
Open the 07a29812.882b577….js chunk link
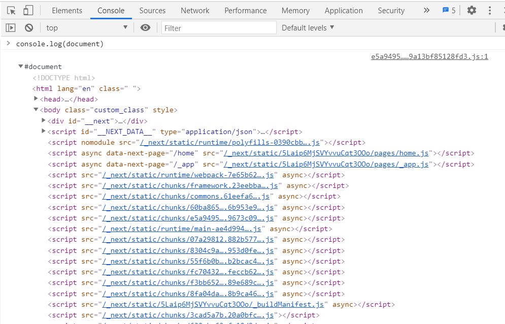pos(188,240)
